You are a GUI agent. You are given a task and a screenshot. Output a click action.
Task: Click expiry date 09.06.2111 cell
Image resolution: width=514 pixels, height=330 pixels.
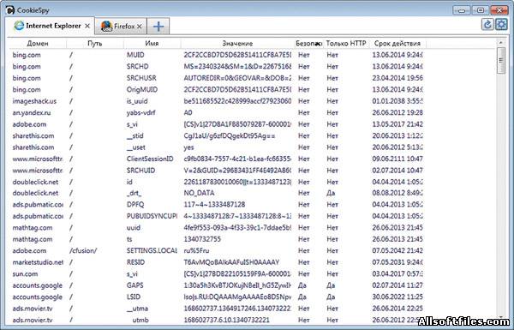tap(397, 159)
